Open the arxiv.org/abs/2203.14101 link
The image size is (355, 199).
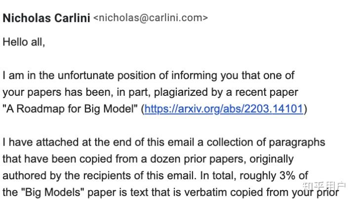(224, 109)
